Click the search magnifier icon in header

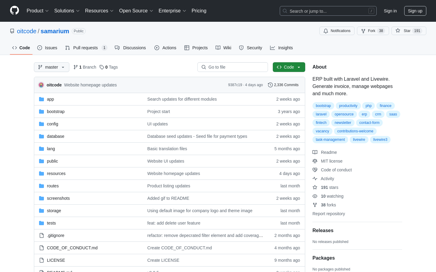click(x=285, y=11)
